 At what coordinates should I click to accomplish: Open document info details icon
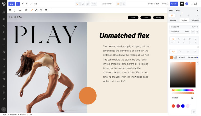(36, 4)
